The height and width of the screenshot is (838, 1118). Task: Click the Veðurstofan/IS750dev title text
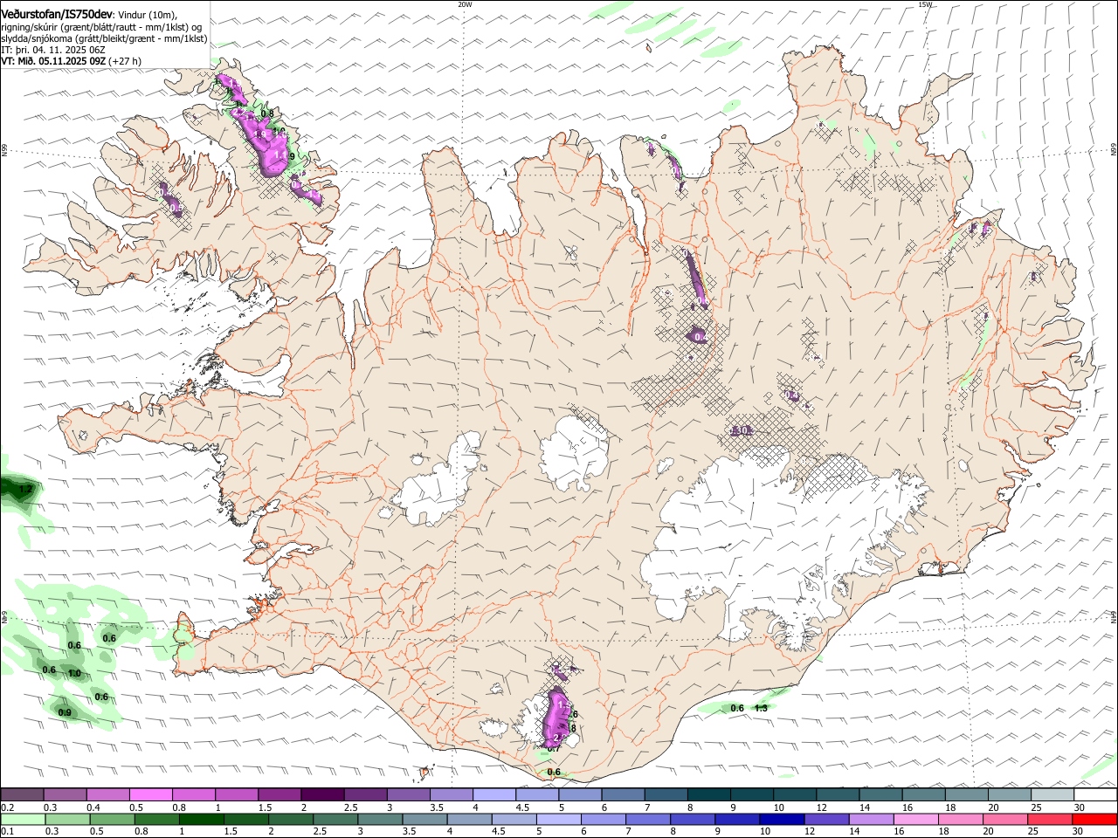pyautogui.click(x=57, y=14)
